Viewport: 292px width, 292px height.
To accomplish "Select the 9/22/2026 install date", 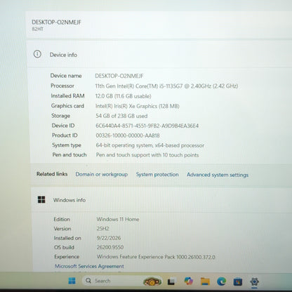I will click(109, 238).
